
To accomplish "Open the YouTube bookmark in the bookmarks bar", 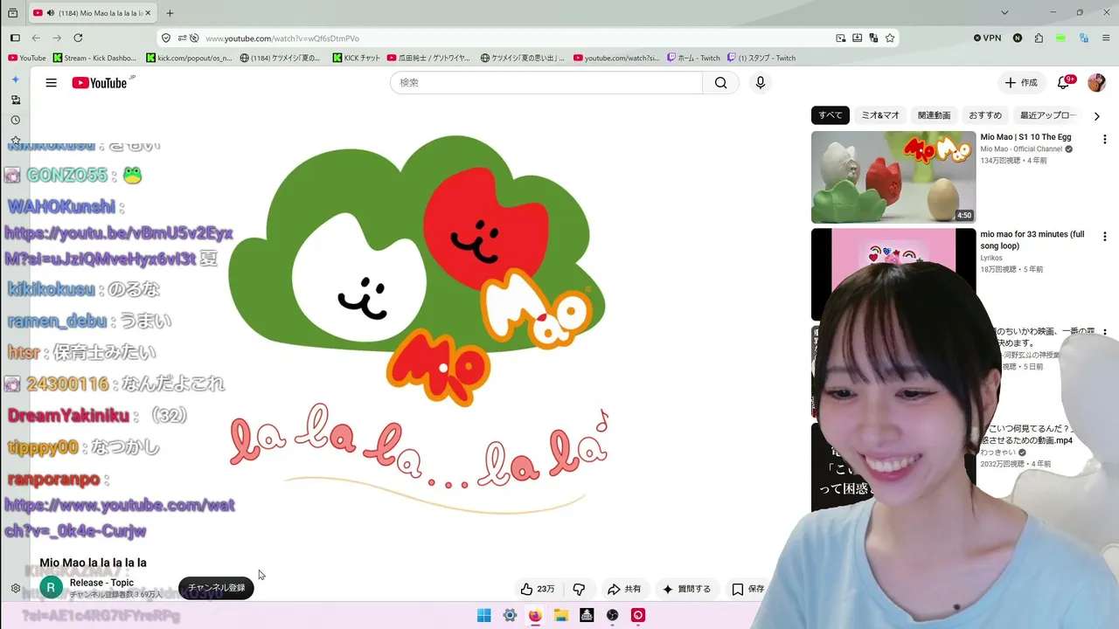I will 27,58.
